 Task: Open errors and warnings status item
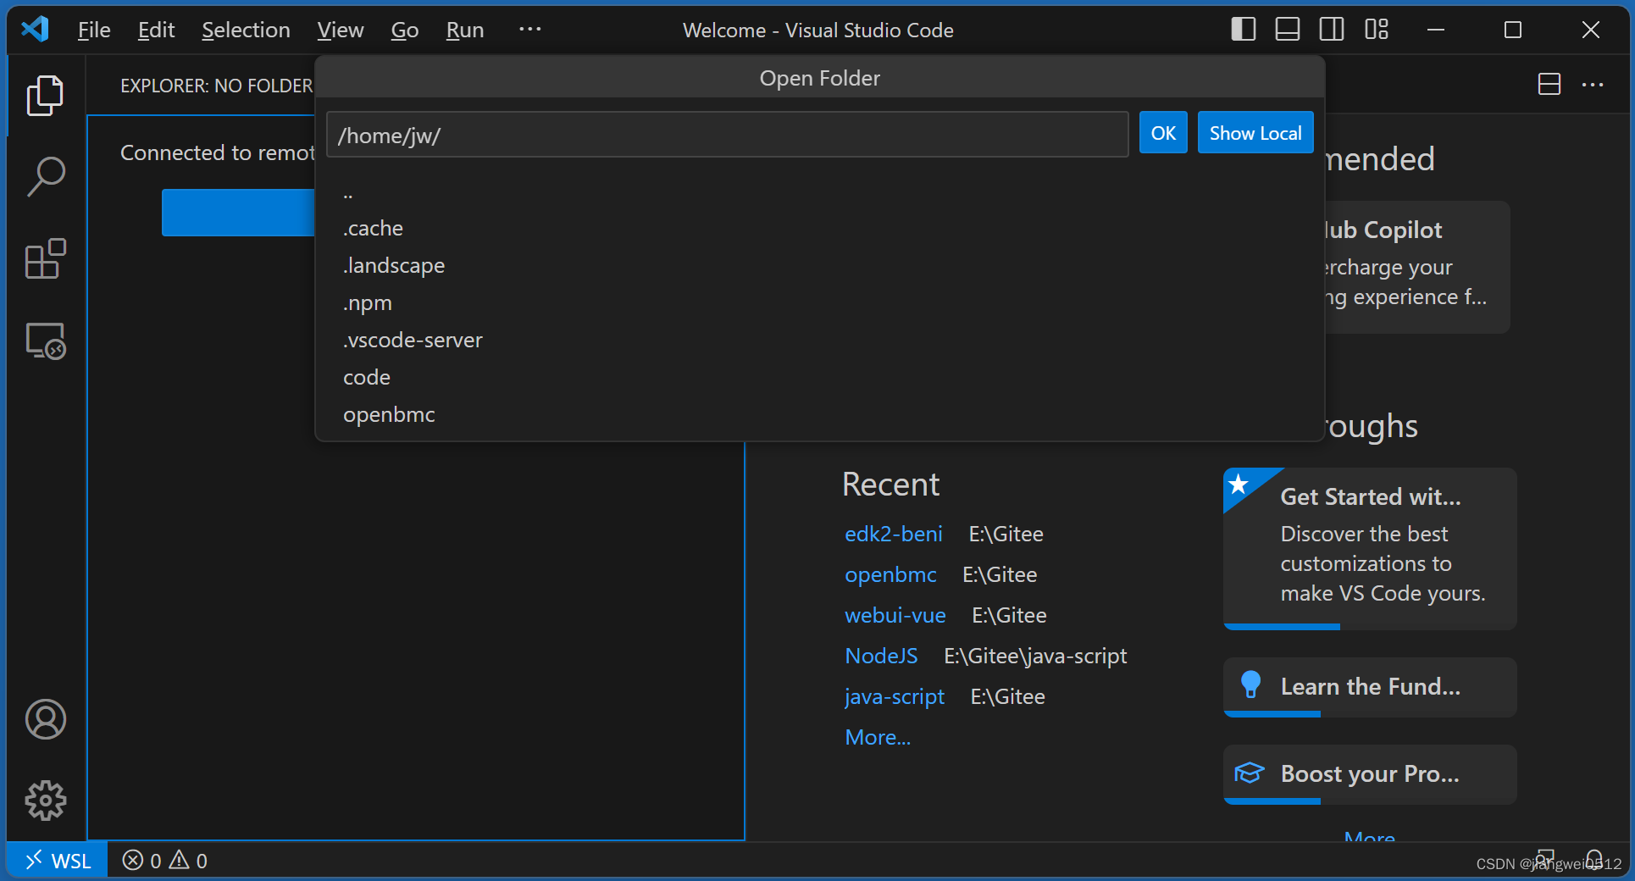pyautogui.click(x=165, y=861)
